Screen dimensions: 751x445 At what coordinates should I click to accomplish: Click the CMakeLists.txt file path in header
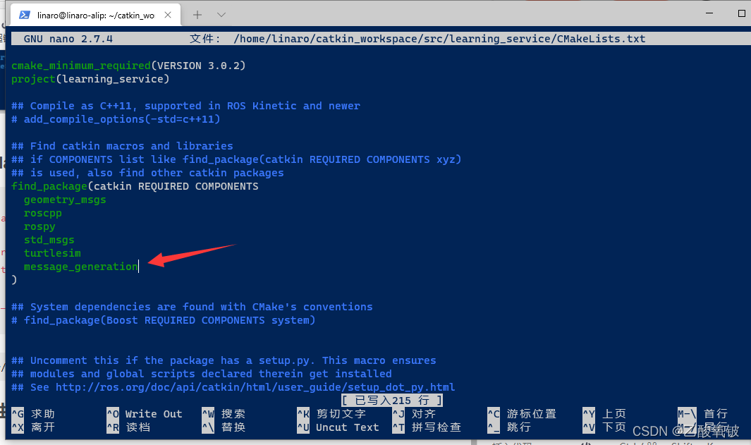point(439,39)
